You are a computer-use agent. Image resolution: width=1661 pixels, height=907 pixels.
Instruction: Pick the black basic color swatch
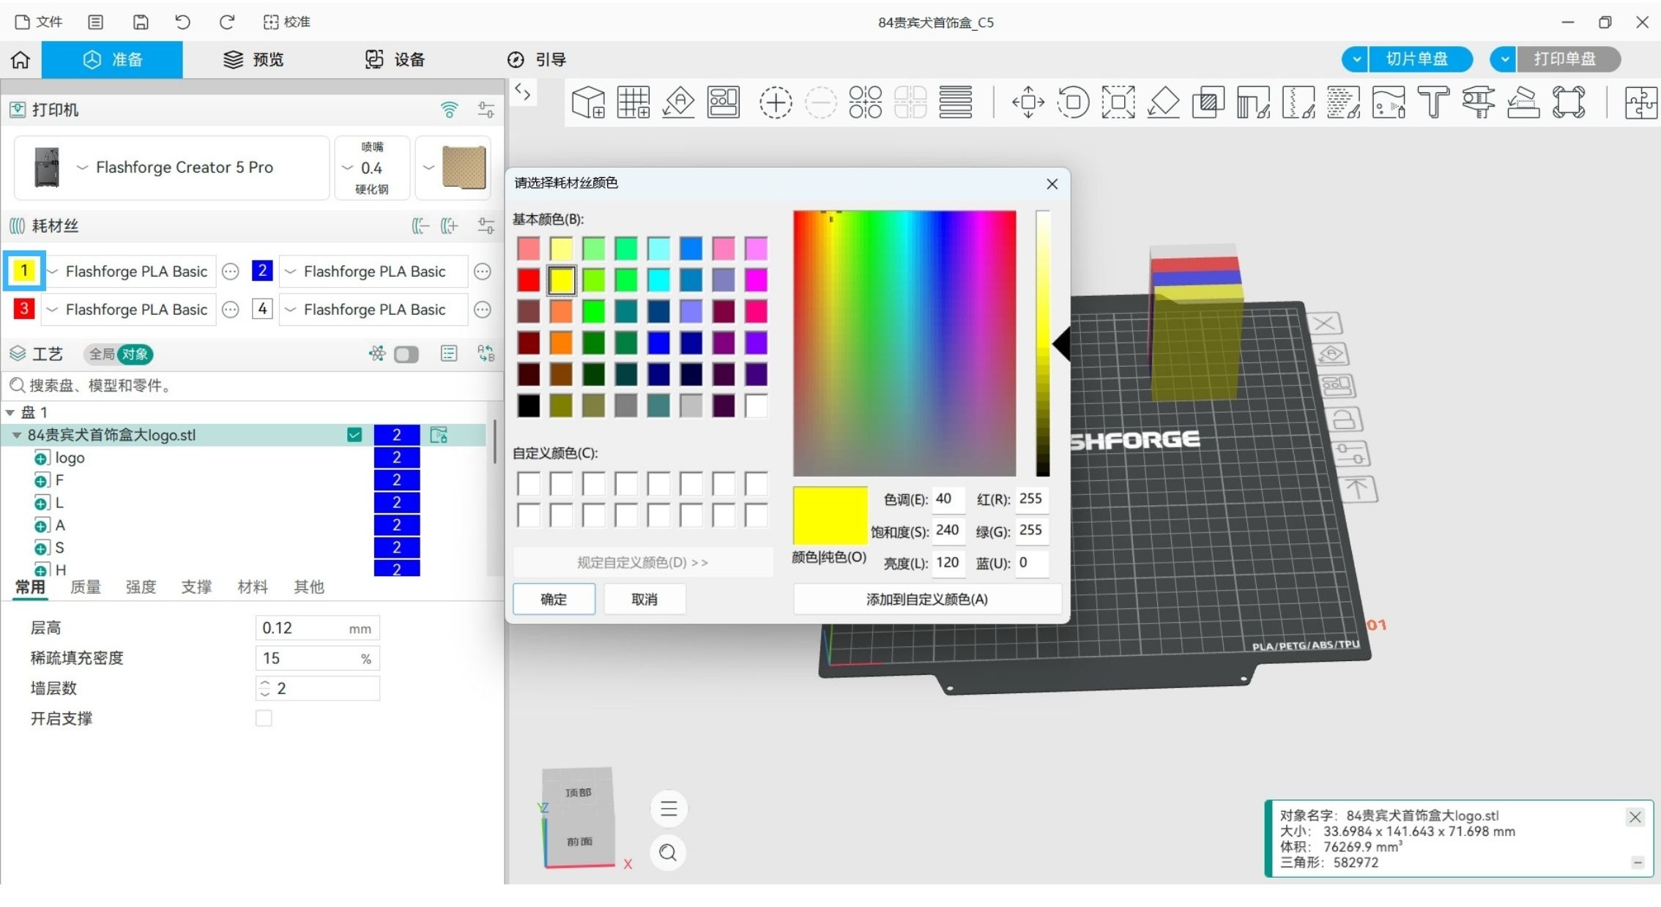click(x=528, y=406)
